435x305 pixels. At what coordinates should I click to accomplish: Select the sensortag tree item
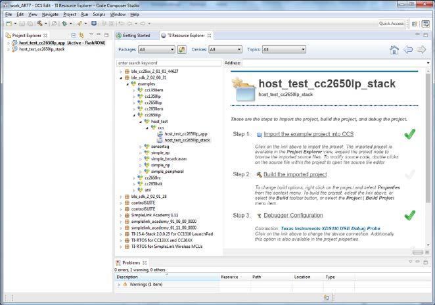click(x=160, y=147)
